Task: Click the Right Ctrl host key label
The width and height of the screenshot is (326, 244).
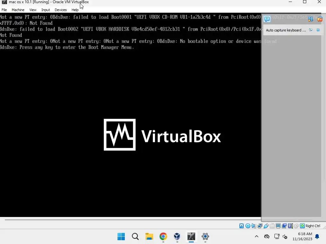Action: (313, 226)
